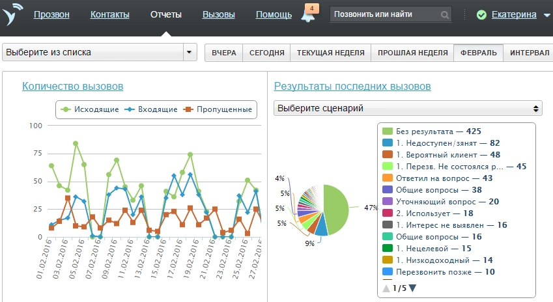Click the Позвонить или найти search field

pyautogui.click(x=385, y=14)
